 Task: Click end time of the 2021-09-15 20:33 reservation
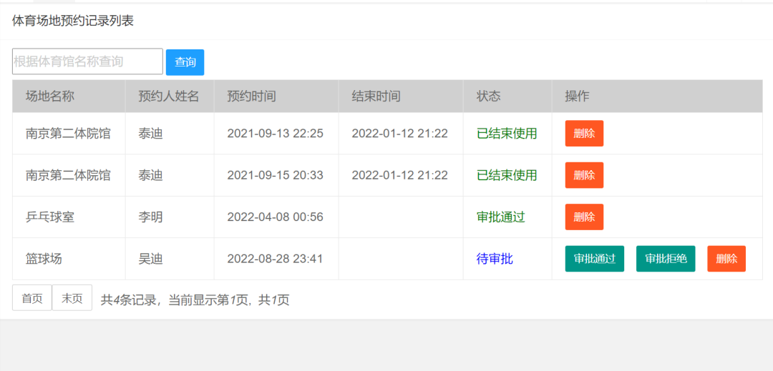click(x=400, y=175)
